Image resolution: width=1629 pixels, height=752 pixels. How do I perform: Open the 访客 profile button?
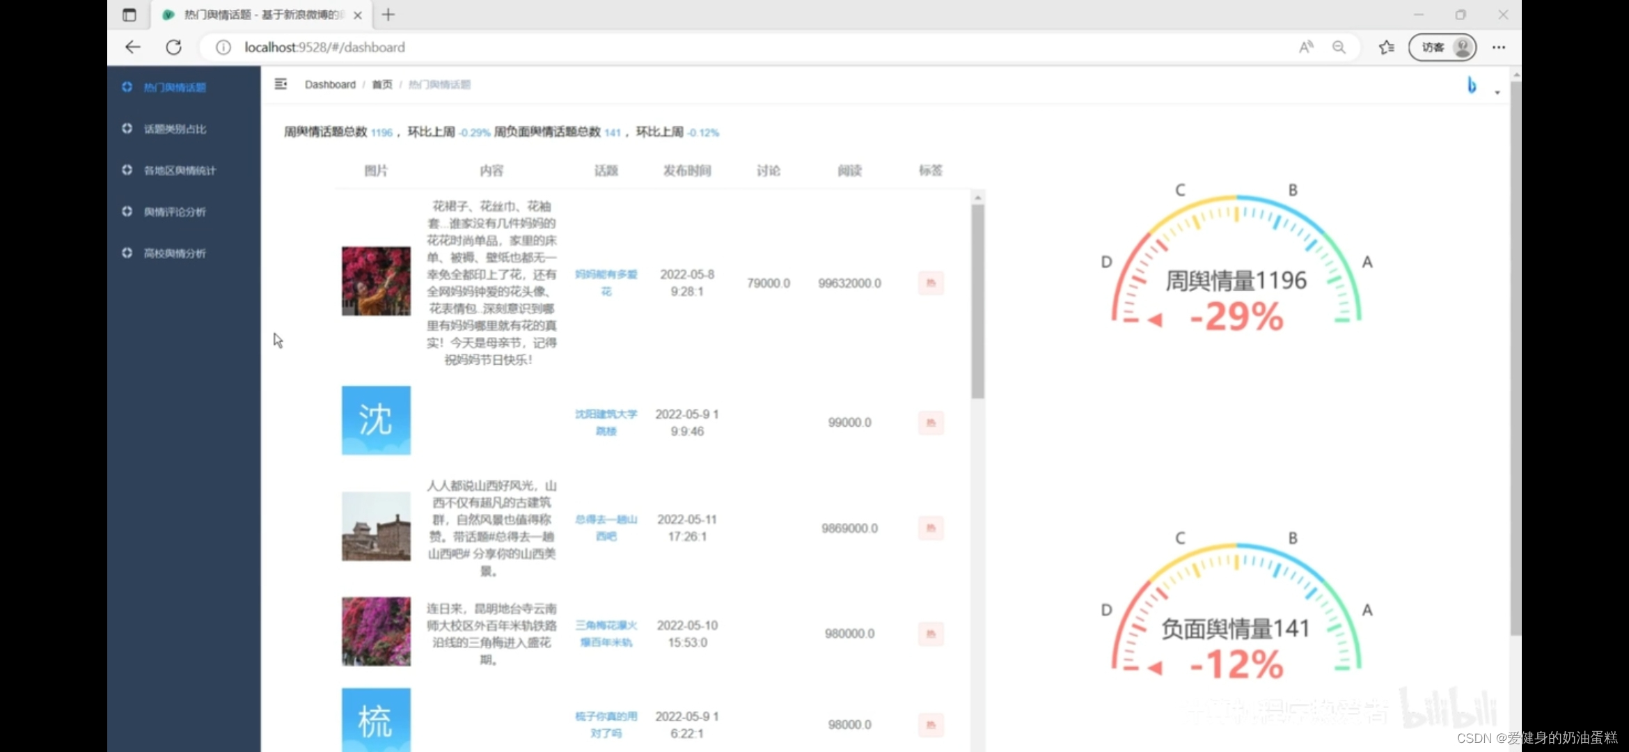click(1442, 47)
